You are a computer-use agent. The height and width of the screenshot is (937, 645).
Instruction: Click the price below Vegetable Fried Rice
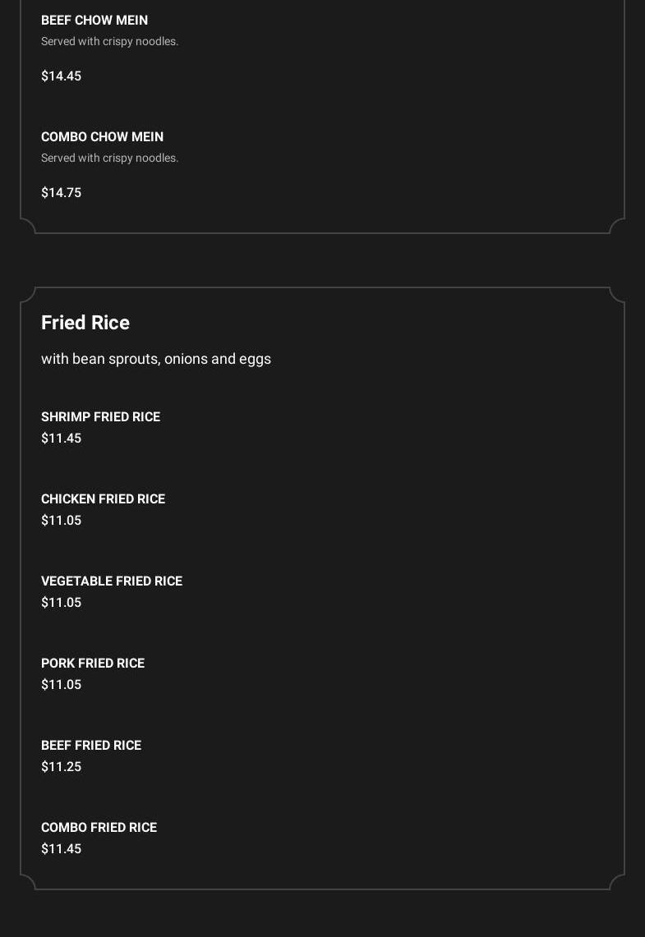61,602
